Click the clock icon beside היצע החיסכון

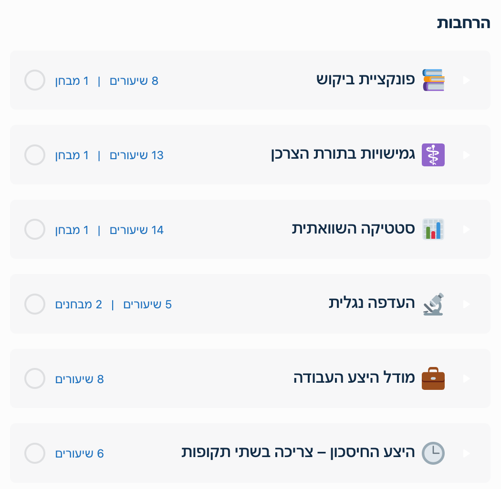[433, 453]
